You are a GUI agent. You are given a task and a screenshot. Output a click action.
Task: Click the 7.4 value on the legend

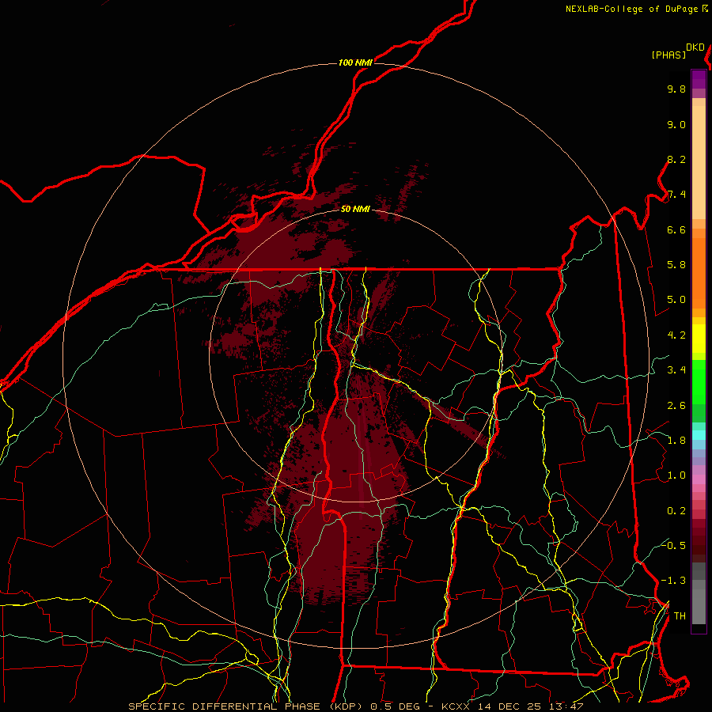click(x=676, y=195)
